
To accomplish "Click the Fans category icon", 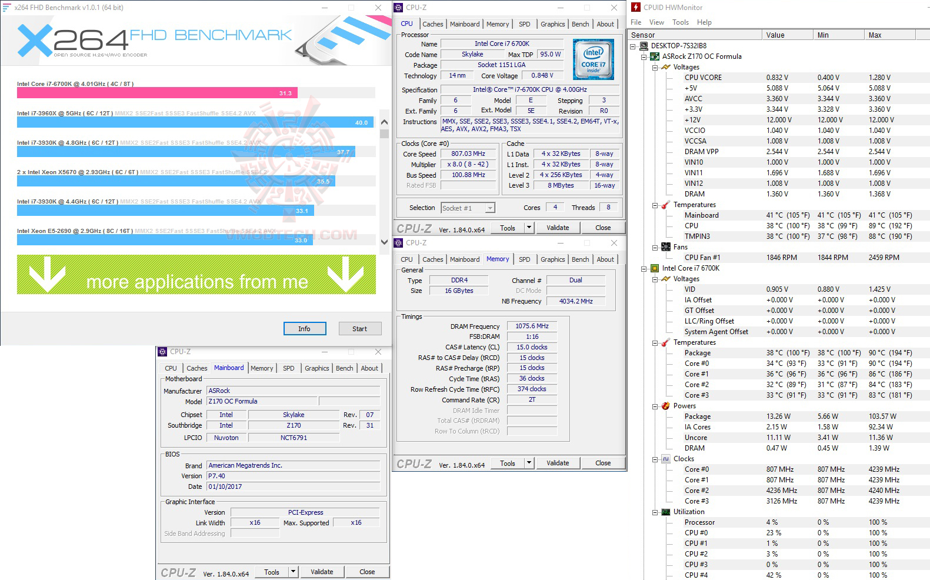I will click(x=666, y=247).
